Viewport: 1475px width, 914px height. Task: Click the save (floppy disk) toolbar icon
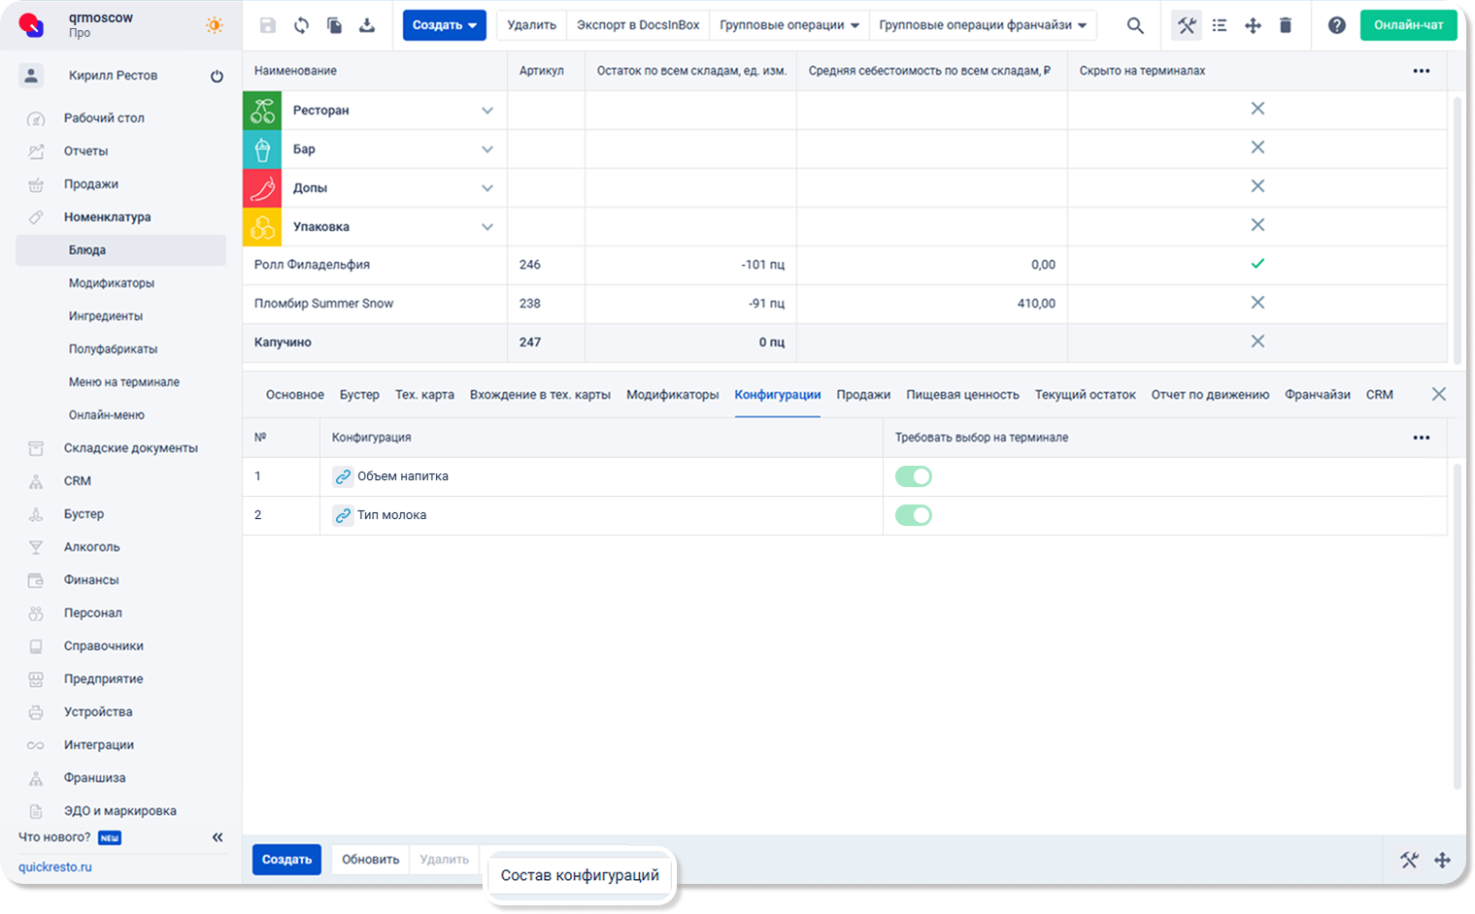coord(268,25)
